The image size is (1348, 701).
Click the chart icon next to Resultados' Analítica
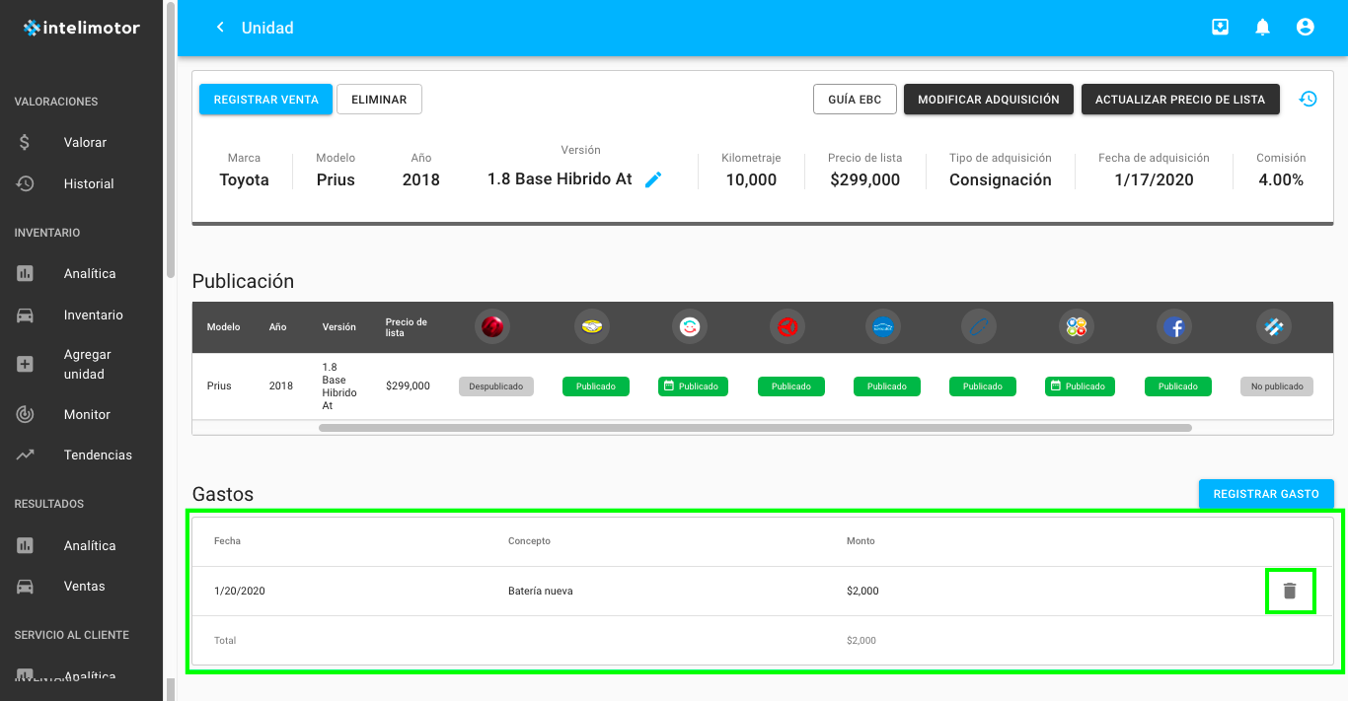click(x=25, y=545)
